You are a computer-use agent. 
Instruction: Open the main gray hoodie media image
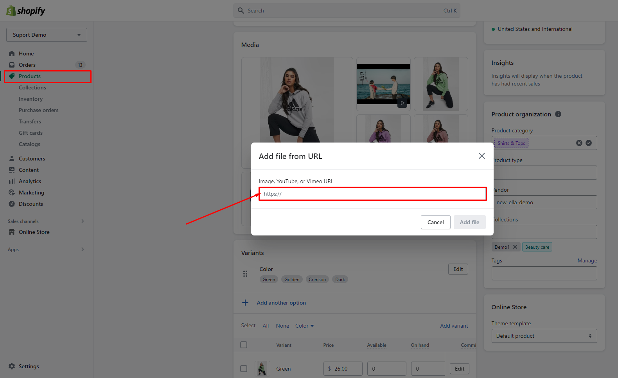(x=297, y=100)
